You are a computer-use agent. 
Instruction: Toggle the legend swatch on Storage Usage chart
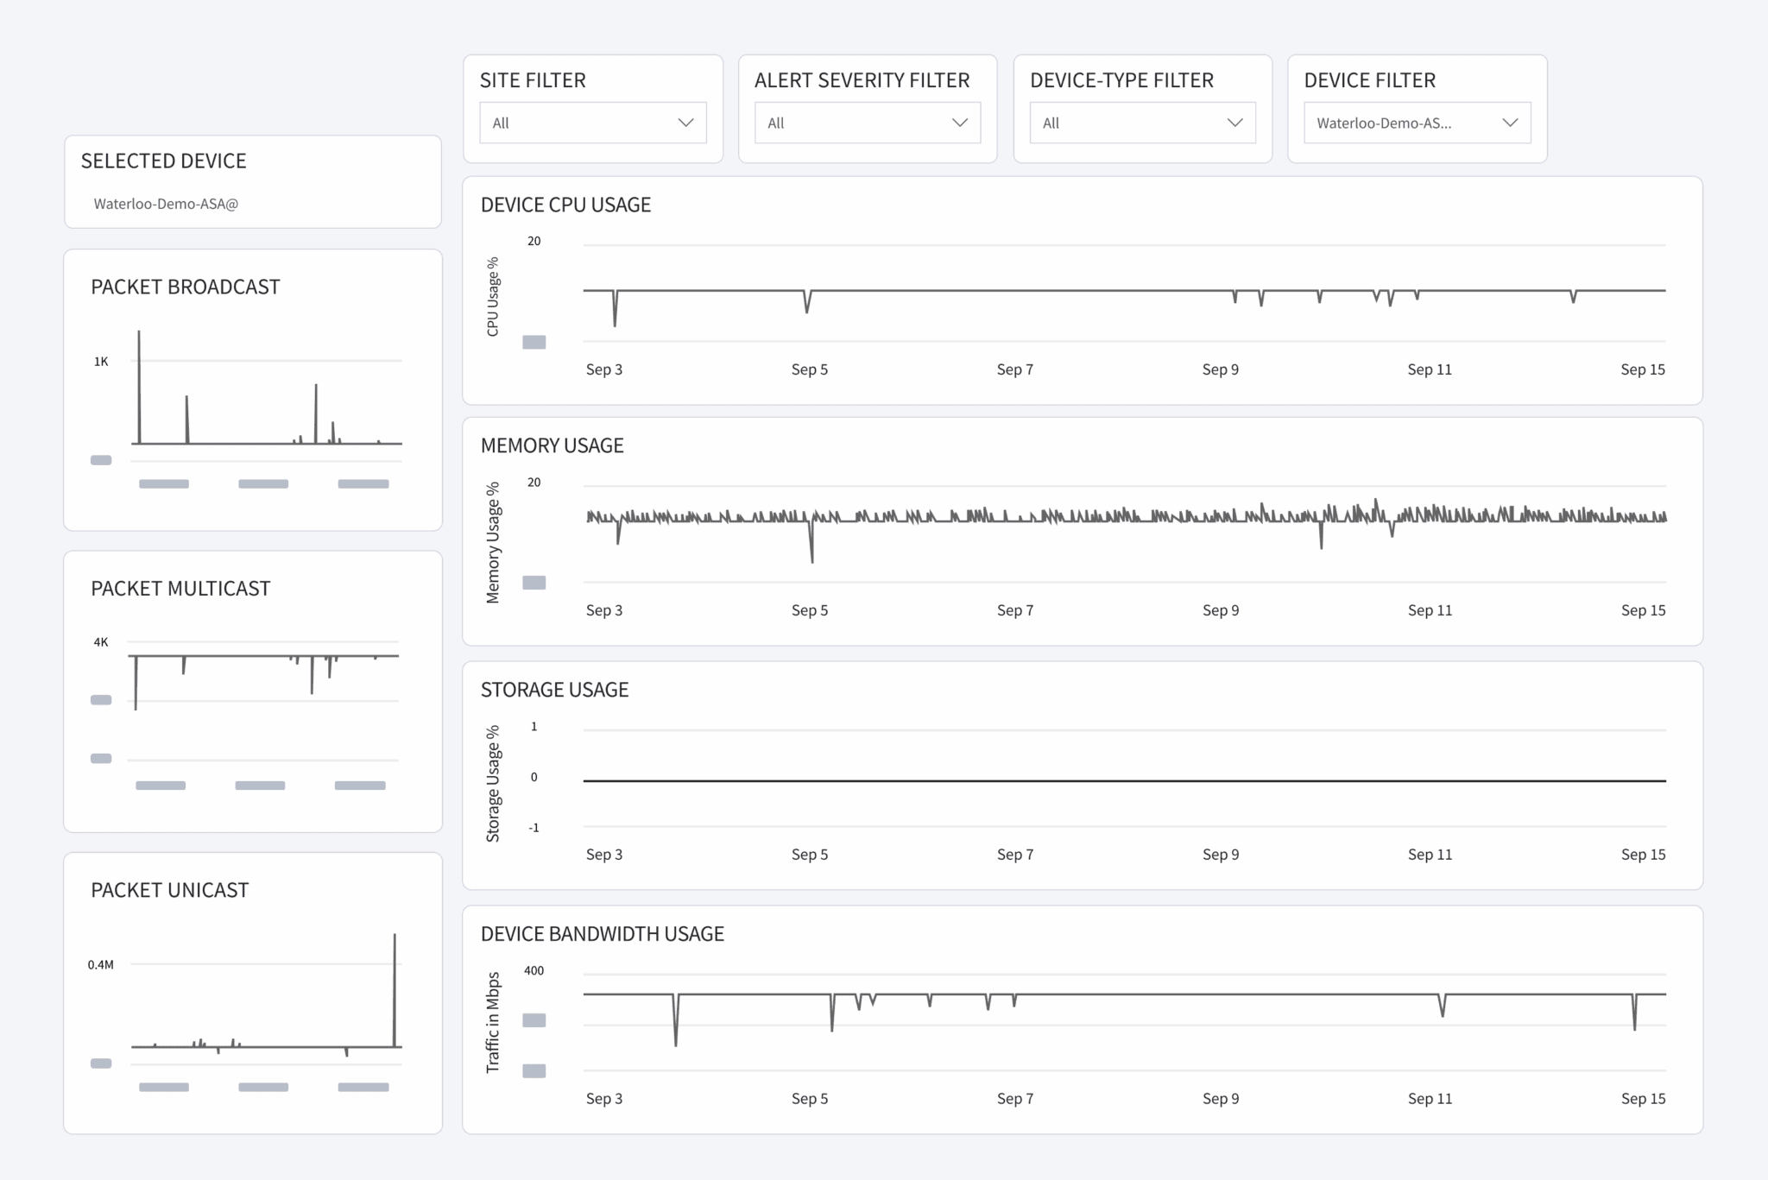[534, 827]
